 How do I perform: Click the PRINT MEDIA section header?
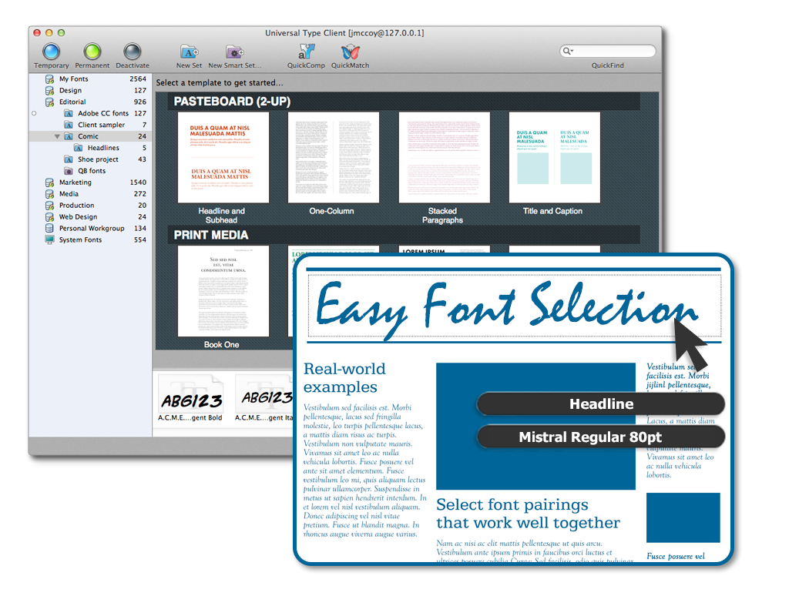(x=404, y=235)
